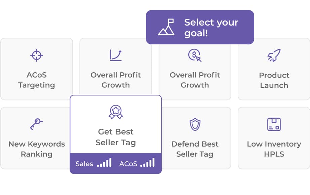Click the Sales signal strength bars
310x195 pixels.
tap(104, 163)
